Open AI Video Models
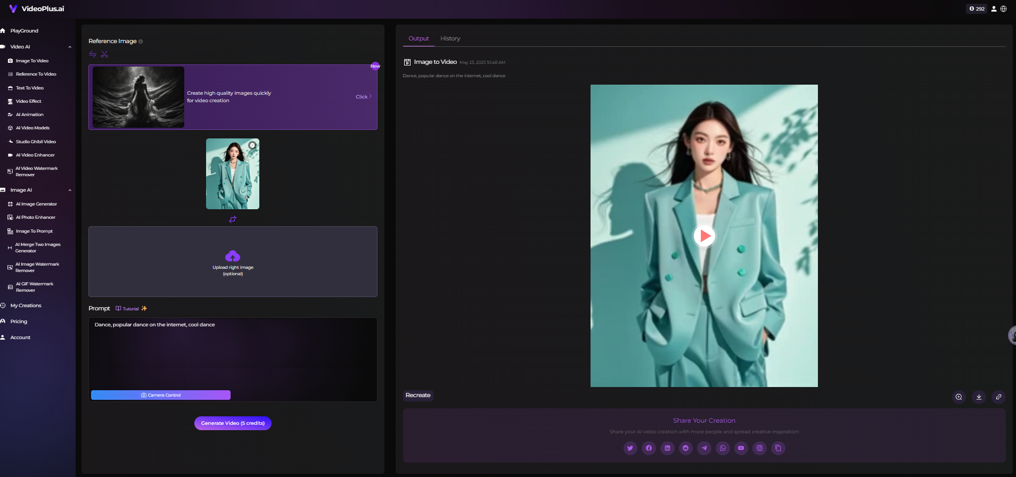The width and height of the screenshot is (1016, 477). coord(32,128)
